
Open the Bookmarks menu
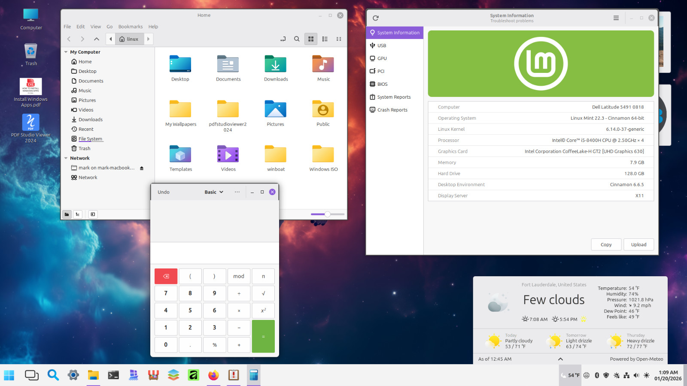tap(131, 27)
